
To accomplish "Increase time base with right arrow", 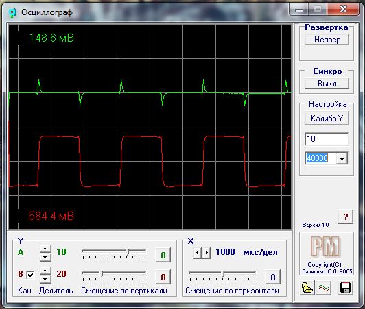I will click(x=207, y=252).
